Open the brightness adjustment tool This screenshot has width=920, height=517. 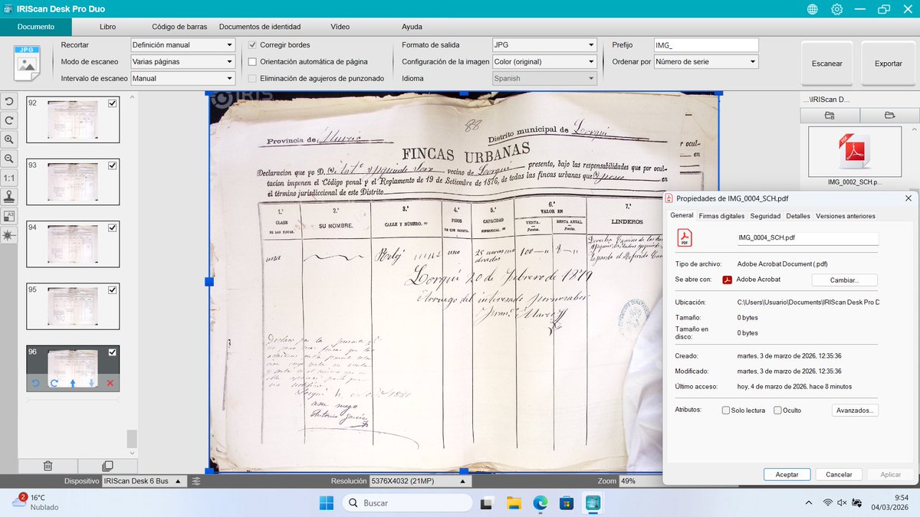[x=8, y=235]
